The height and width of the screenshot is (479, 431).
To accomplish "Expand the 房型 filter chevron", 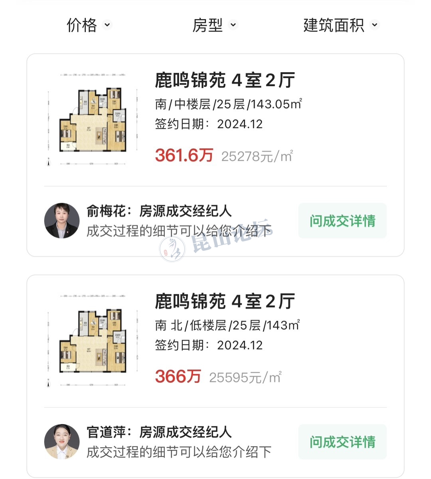I will [x=233, y=25].
